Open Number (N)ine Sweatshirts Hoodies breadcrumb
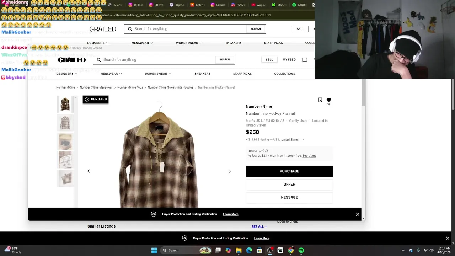Viewport: 455px width, 256px height. (x=170, y=87)
